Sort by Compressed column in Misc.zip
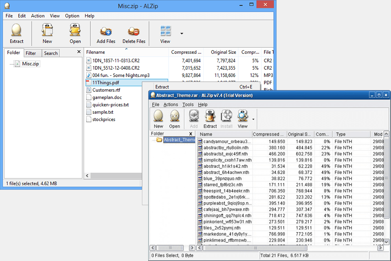The height and width of the screenshot is (261, 391). [186, 52]
